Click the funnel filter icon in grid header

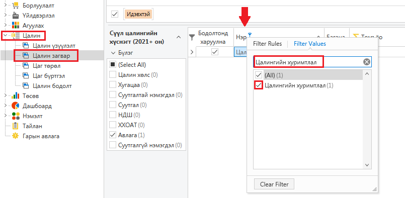192,38
